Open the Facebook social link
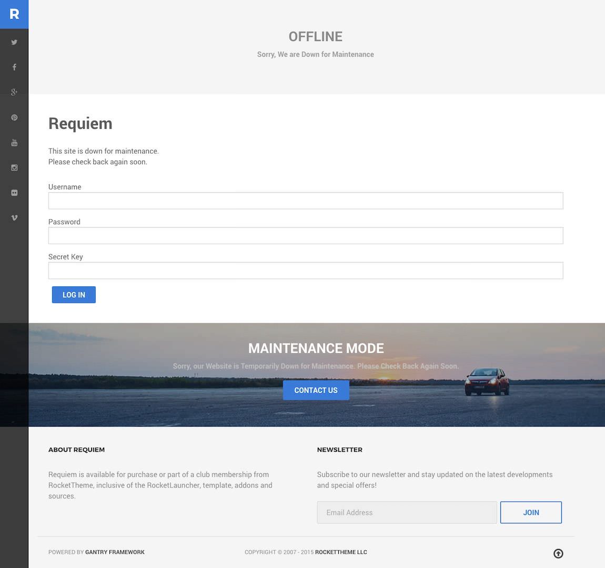This screenshot has width=605, height=568. [x=14, y=67]
